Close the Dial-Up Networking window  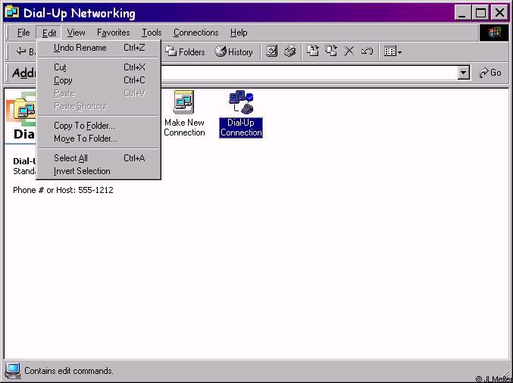[x=499, y=13]
